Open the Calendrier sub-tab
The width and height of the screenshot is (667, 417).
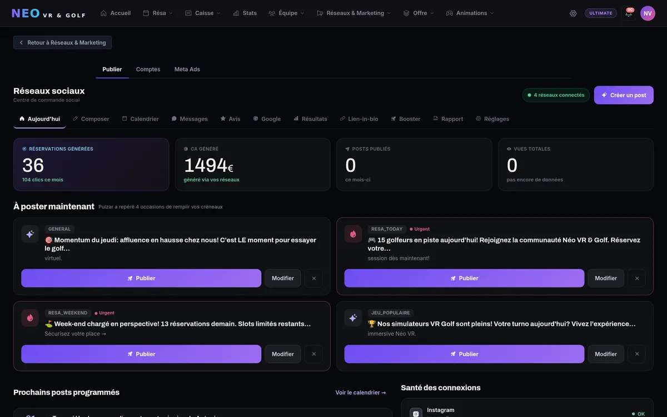pyautogui.click(x=141, y=119)
